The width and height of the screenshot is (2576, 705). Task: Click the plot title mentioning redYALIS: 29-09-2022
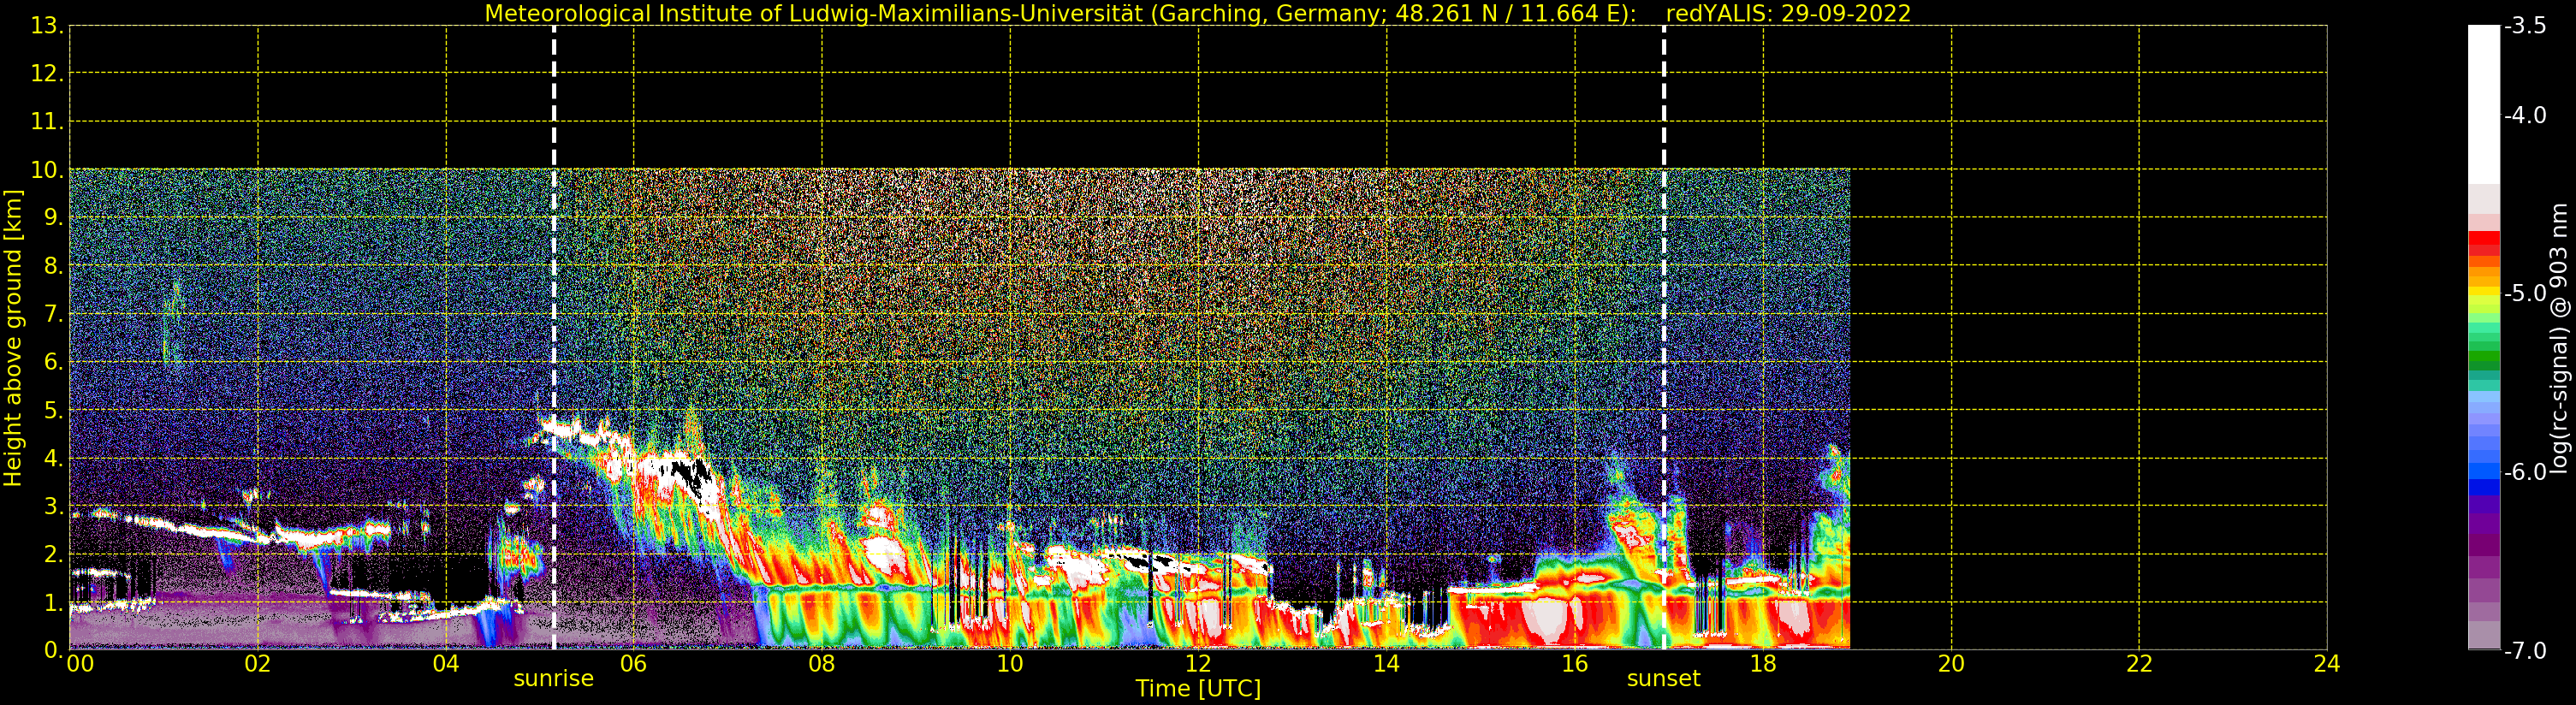1198,14
